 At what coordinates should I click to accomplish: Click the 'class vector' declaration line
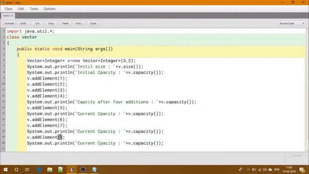22,37
